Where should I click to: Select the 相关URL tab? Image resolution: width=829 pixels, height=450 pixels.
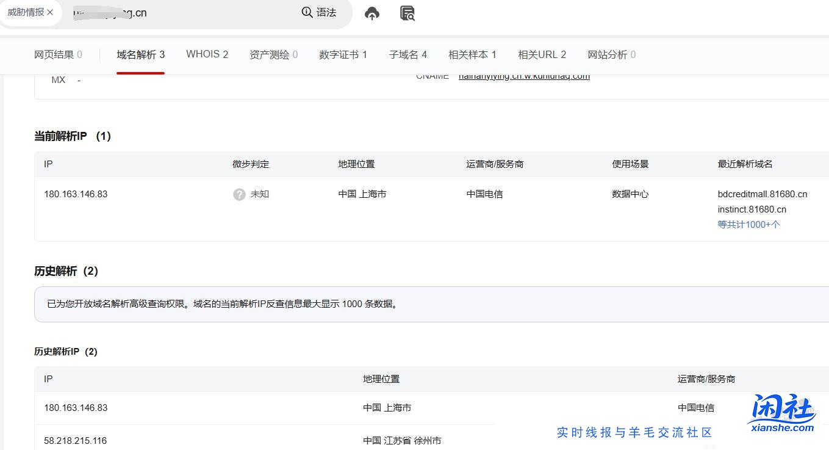click(542, 54)
